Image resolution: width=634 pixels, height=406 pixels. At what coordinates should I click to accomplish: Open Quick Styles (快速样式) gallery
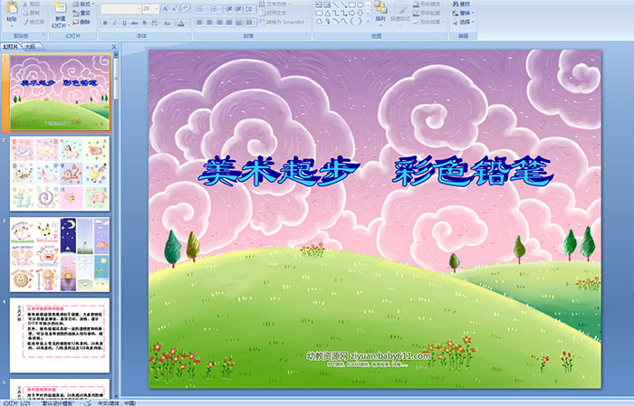coord(400,12)
